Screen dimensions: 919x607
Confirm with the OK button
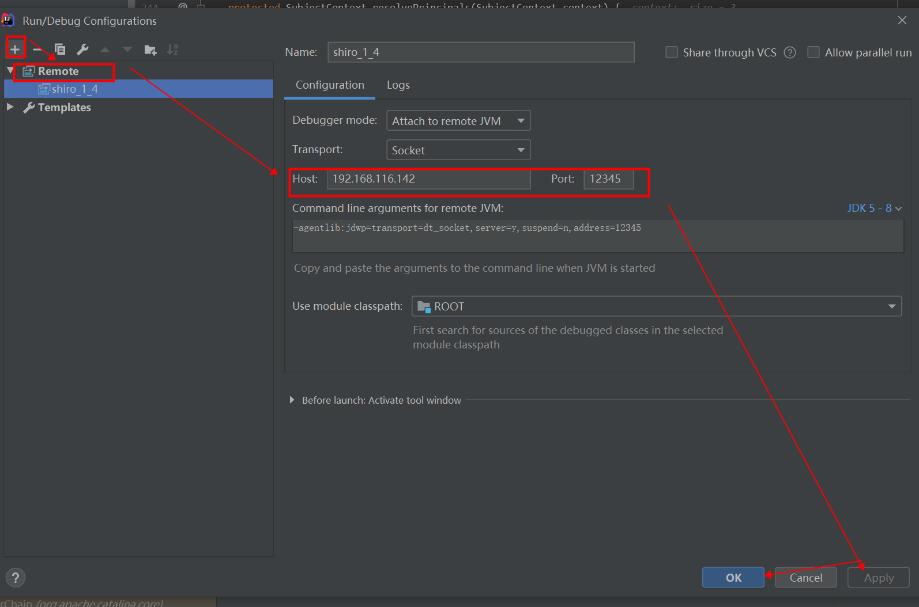pyautogui.click(x=733, y=578)
